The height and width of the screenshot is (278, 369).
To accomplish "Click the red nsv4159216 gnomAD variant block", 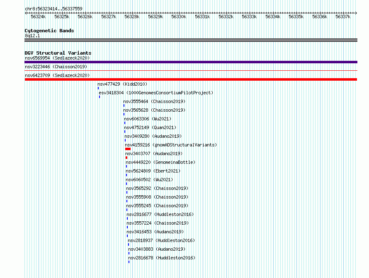I will point(128,149).
